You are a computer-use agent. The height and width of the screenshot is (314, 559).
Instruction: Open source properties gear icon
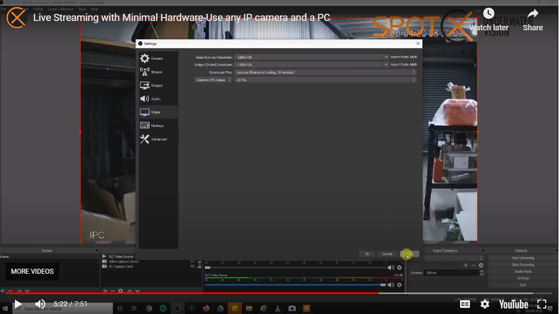(121, 291)
